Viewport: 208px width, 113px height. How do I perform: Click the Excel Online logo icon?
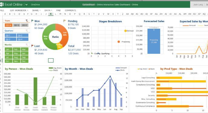click(x=2, y=5)
